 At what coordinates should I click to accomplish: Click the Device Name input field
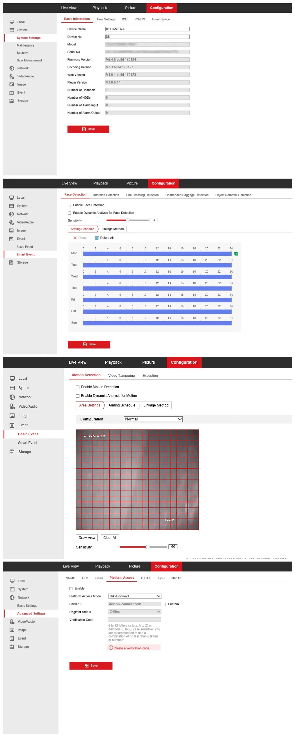click(x=147, y=29)
